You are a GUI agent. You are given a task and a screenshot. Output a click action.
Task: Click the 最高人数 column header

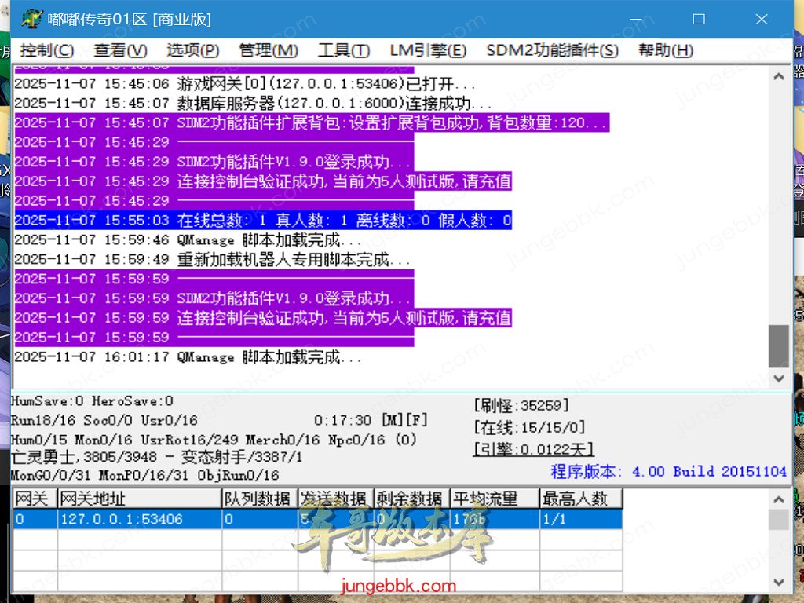579,499
